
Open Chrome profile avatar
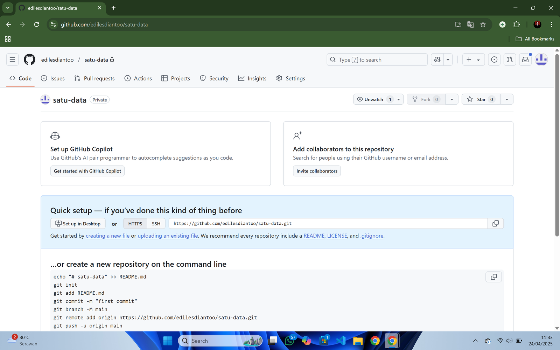tap(538, 24)
